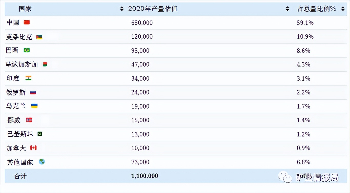Image resolution: width=350 pixels, height=193 pixels.
Task: Click the Russia flag icon
Action: (33, 92)
